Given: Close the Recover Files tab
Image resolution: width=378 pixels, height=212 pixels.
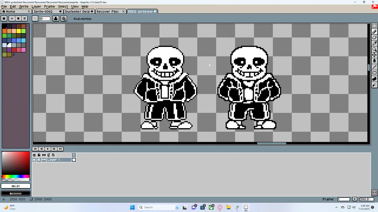Looking at the screenshot, I should click(123, 12).
